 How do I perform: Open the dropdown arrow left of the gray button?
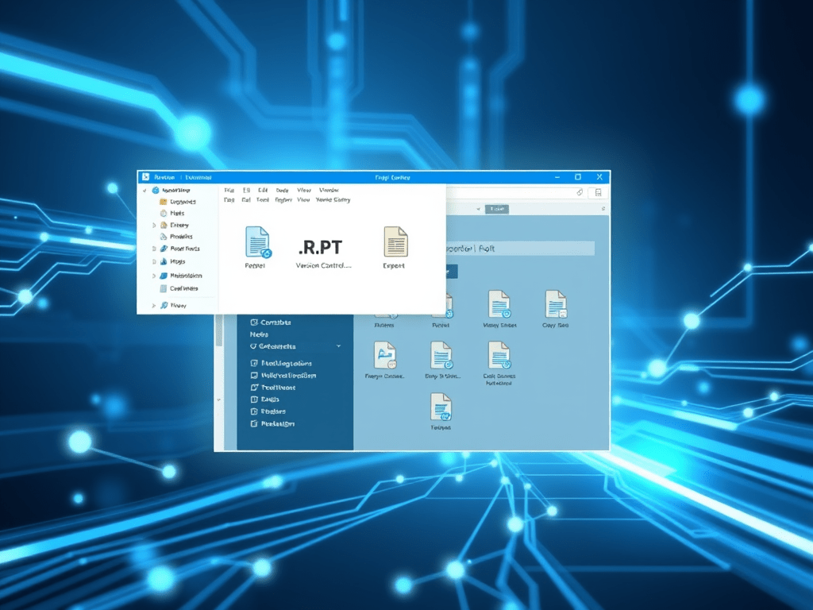[x=480, y=210]
